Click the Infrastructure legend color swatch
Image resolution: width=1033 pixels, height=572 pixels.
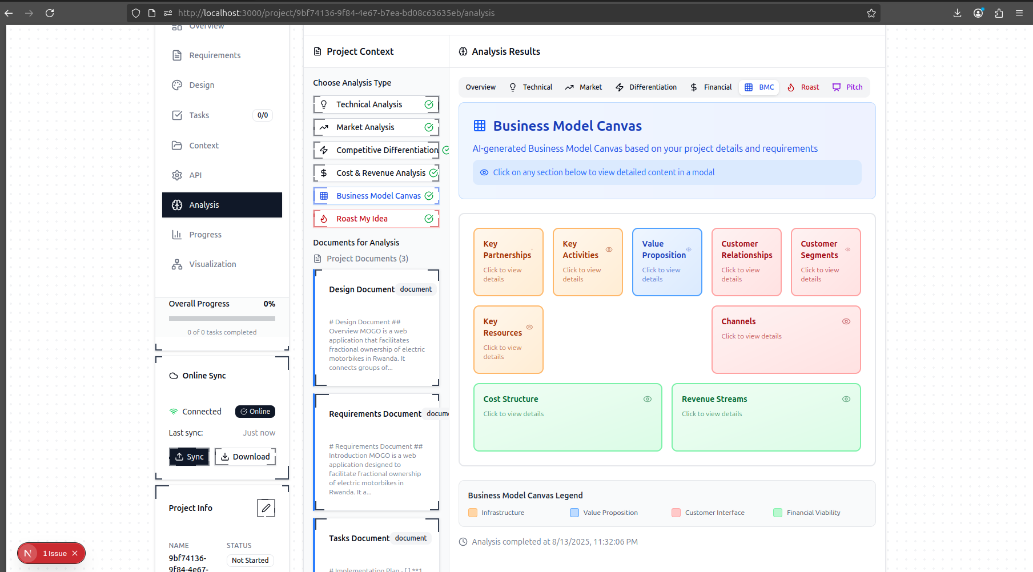[x=473, y=513]
